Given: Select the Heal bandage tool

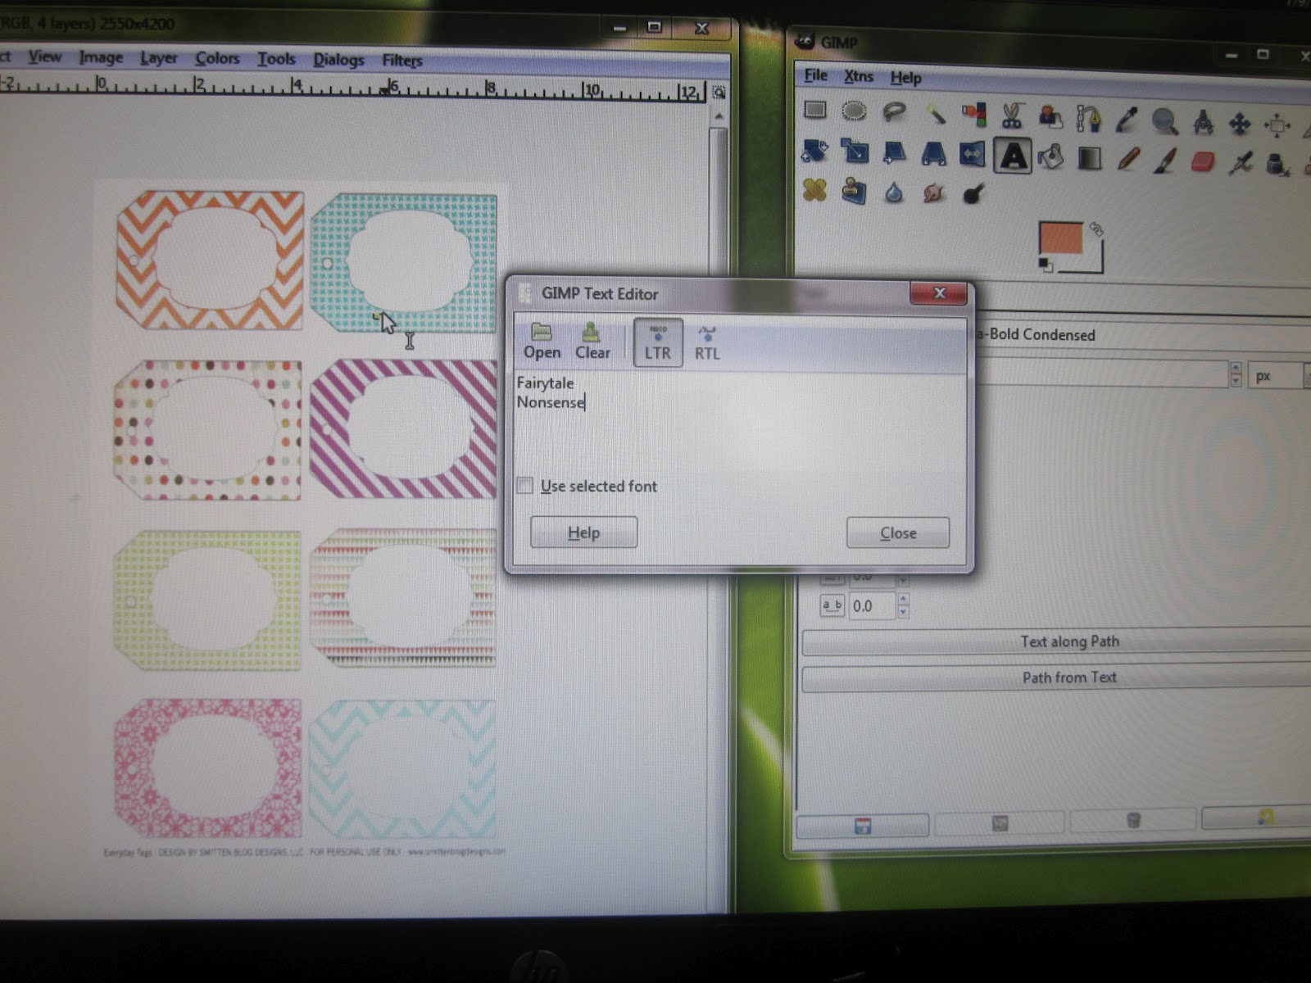Looking at the screenshot, I should coord(814,190).
